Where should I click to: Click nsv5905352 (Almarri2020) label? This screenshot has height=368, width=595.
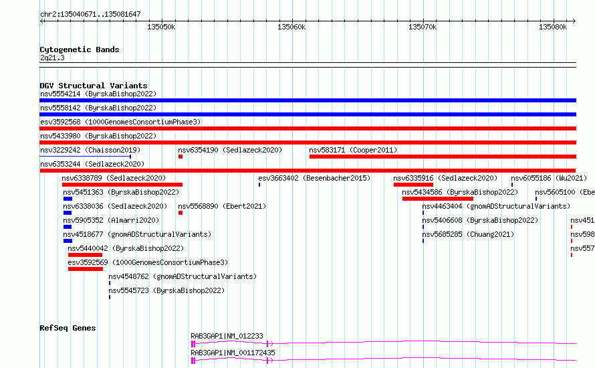[x=111, y=220]
